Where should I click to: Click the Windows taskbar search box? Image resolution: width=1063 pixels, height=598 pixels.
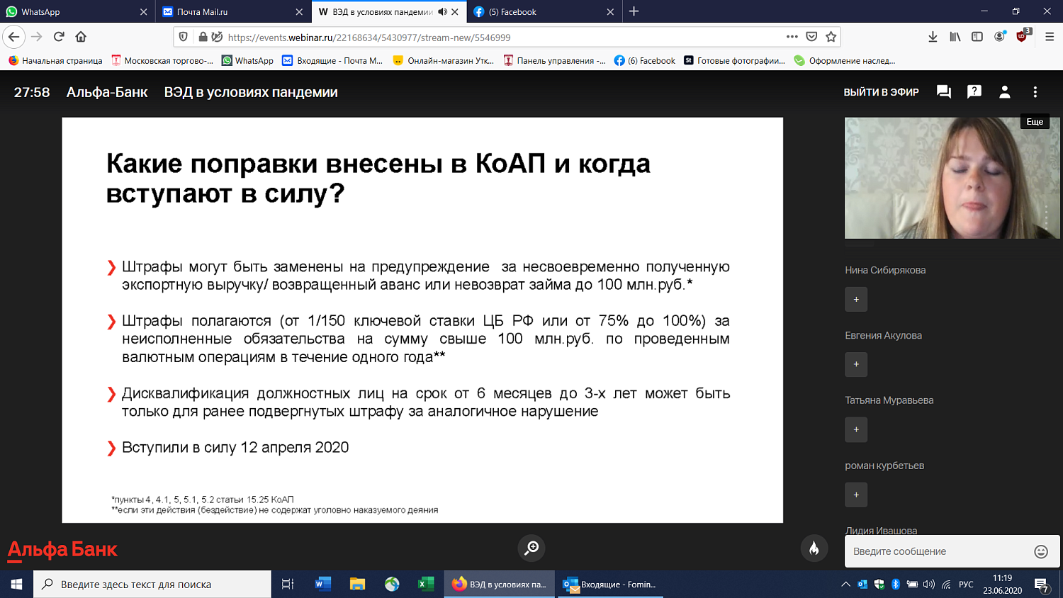coord(152,585)
